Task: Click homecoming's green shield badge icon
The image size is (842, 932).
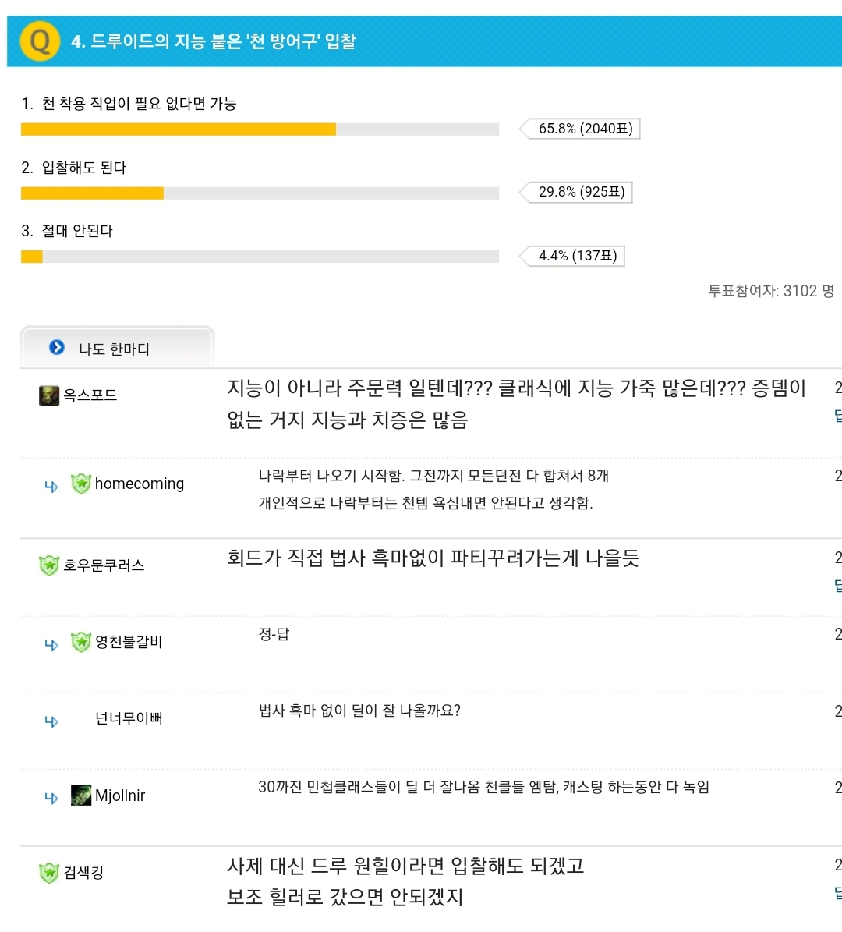Action: coord(80,484)
